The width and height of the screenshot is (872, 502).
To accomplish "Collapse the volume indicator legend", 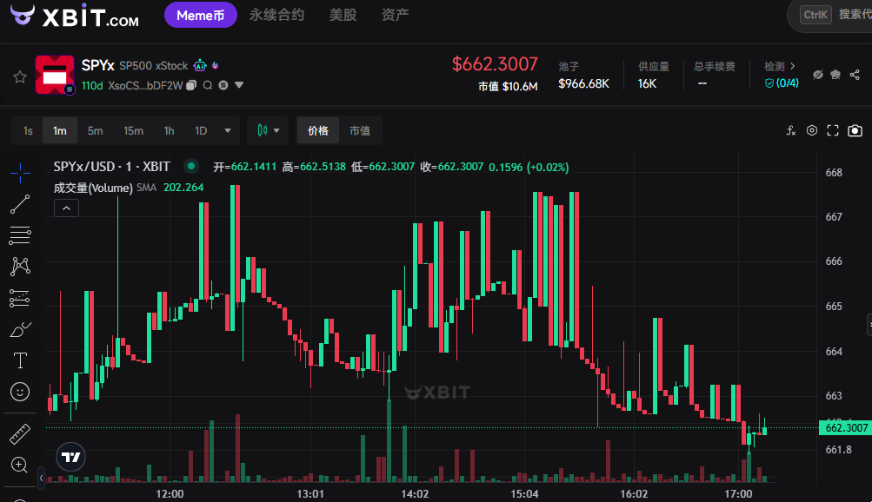I will 66,208.
